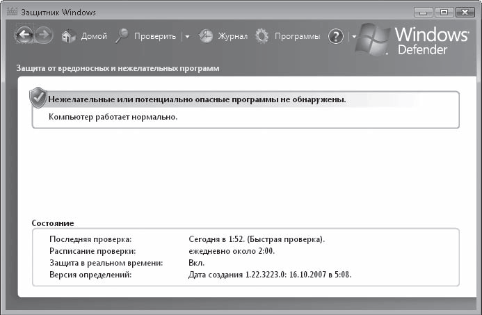Screen dimensions: 482x315
Task: Go to the Домой toolbar item
Action: (x=94, y=37)
